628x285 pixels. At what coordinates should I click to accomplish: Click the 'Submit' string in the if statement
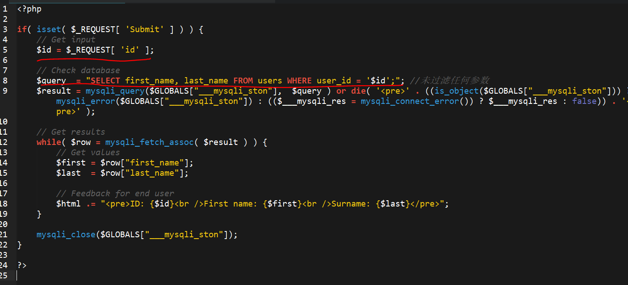pos(145,29)
